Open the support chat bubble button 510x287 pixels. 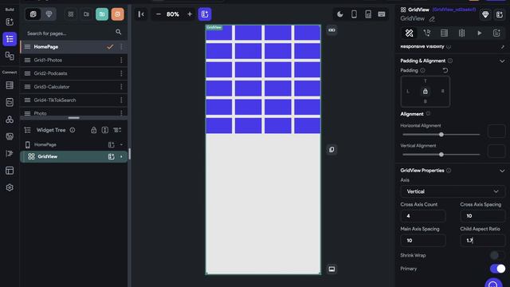(x=493, y=283)
